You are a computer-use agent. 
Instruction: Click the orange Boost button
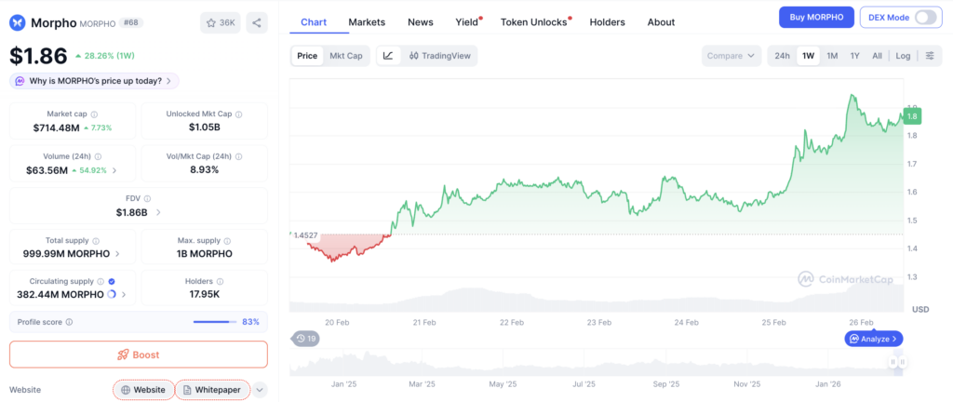pos(138,355)
